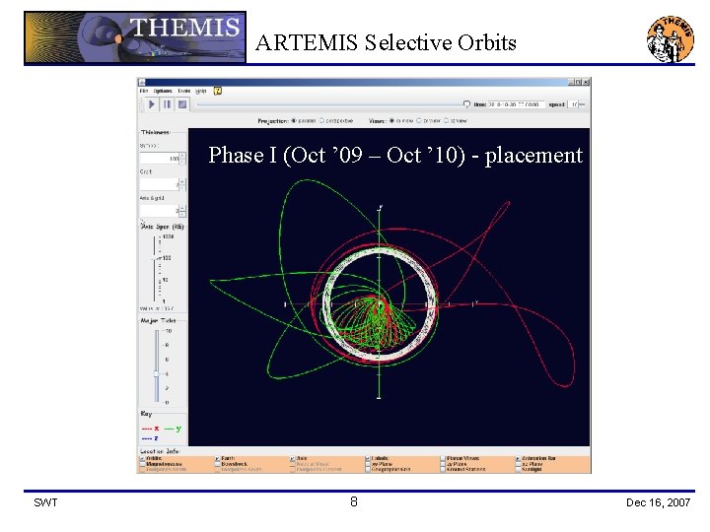Toggle the Orbits checkbox
Viewport: 710px width, 532px height.
click(x=143, y=459)
